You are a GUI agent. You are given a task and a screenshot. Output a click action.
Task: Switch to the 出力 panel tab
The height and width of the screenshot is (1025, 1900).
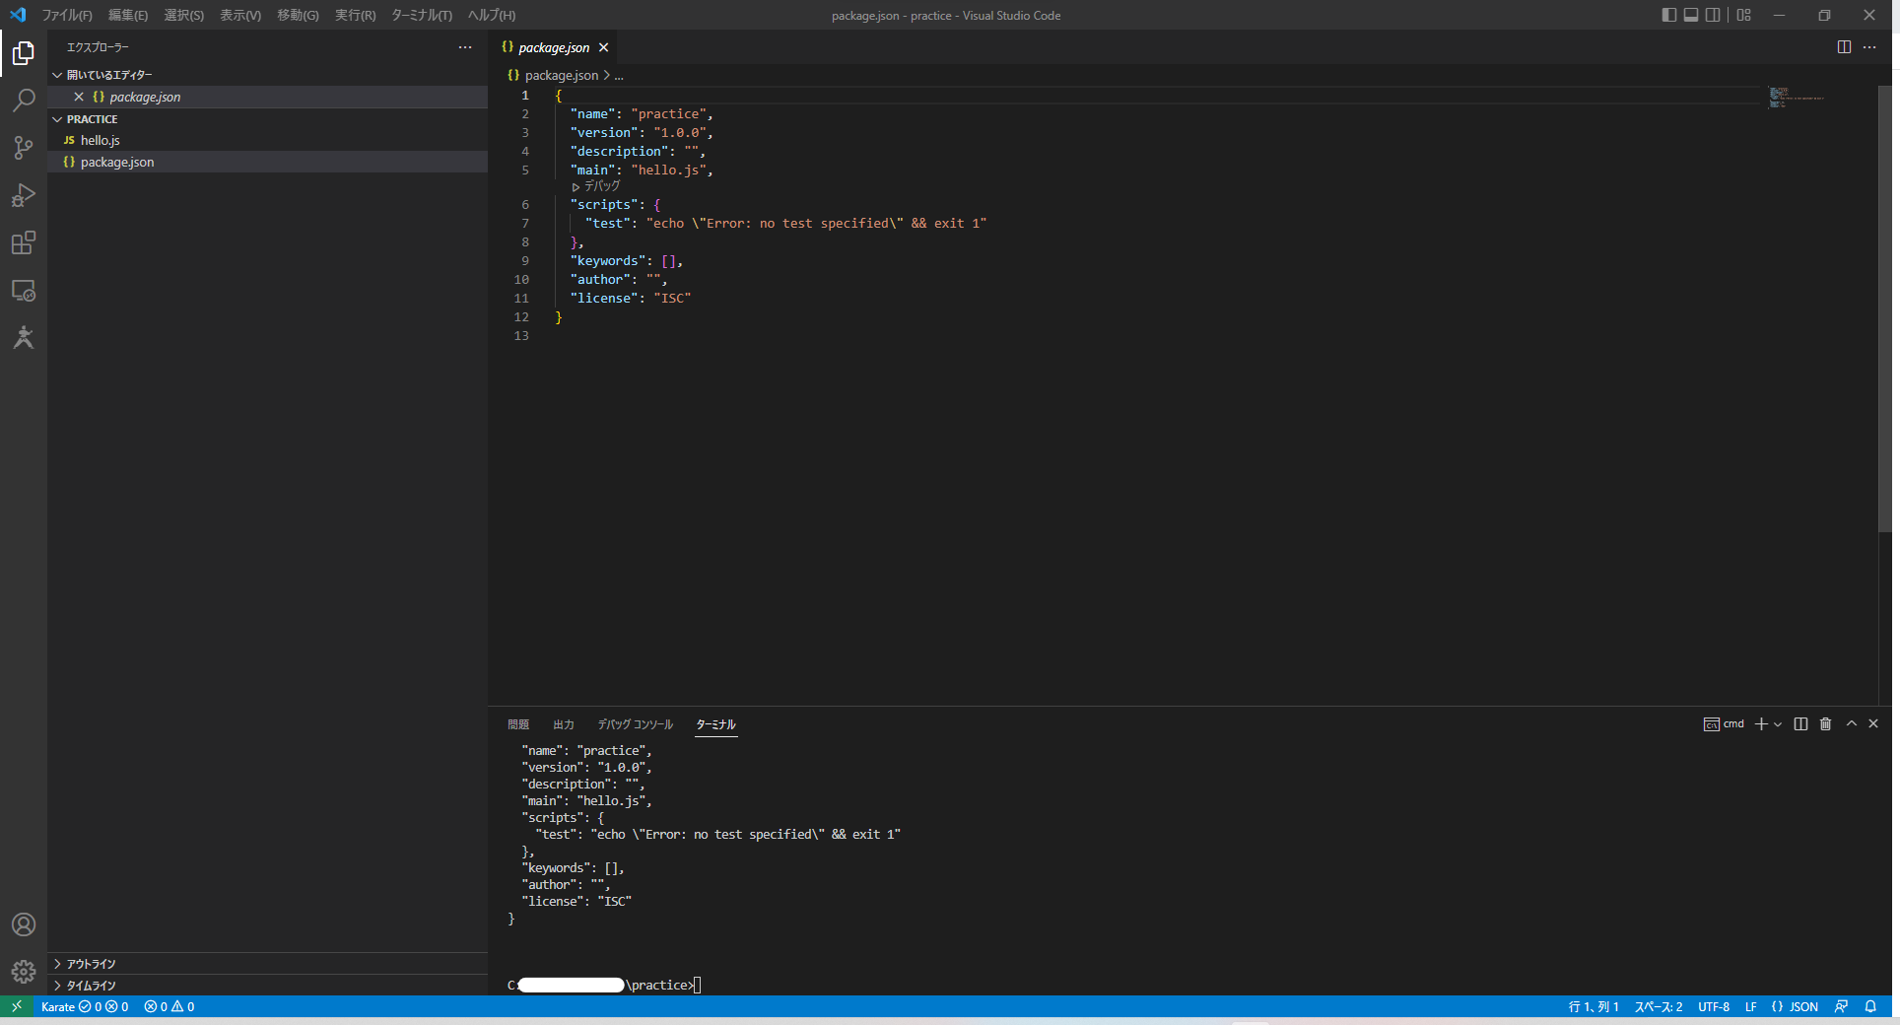point(563,724)
